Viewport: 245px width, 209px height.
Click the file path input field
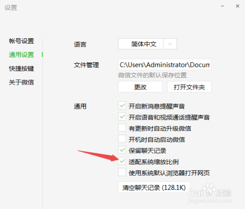point(165,65)
